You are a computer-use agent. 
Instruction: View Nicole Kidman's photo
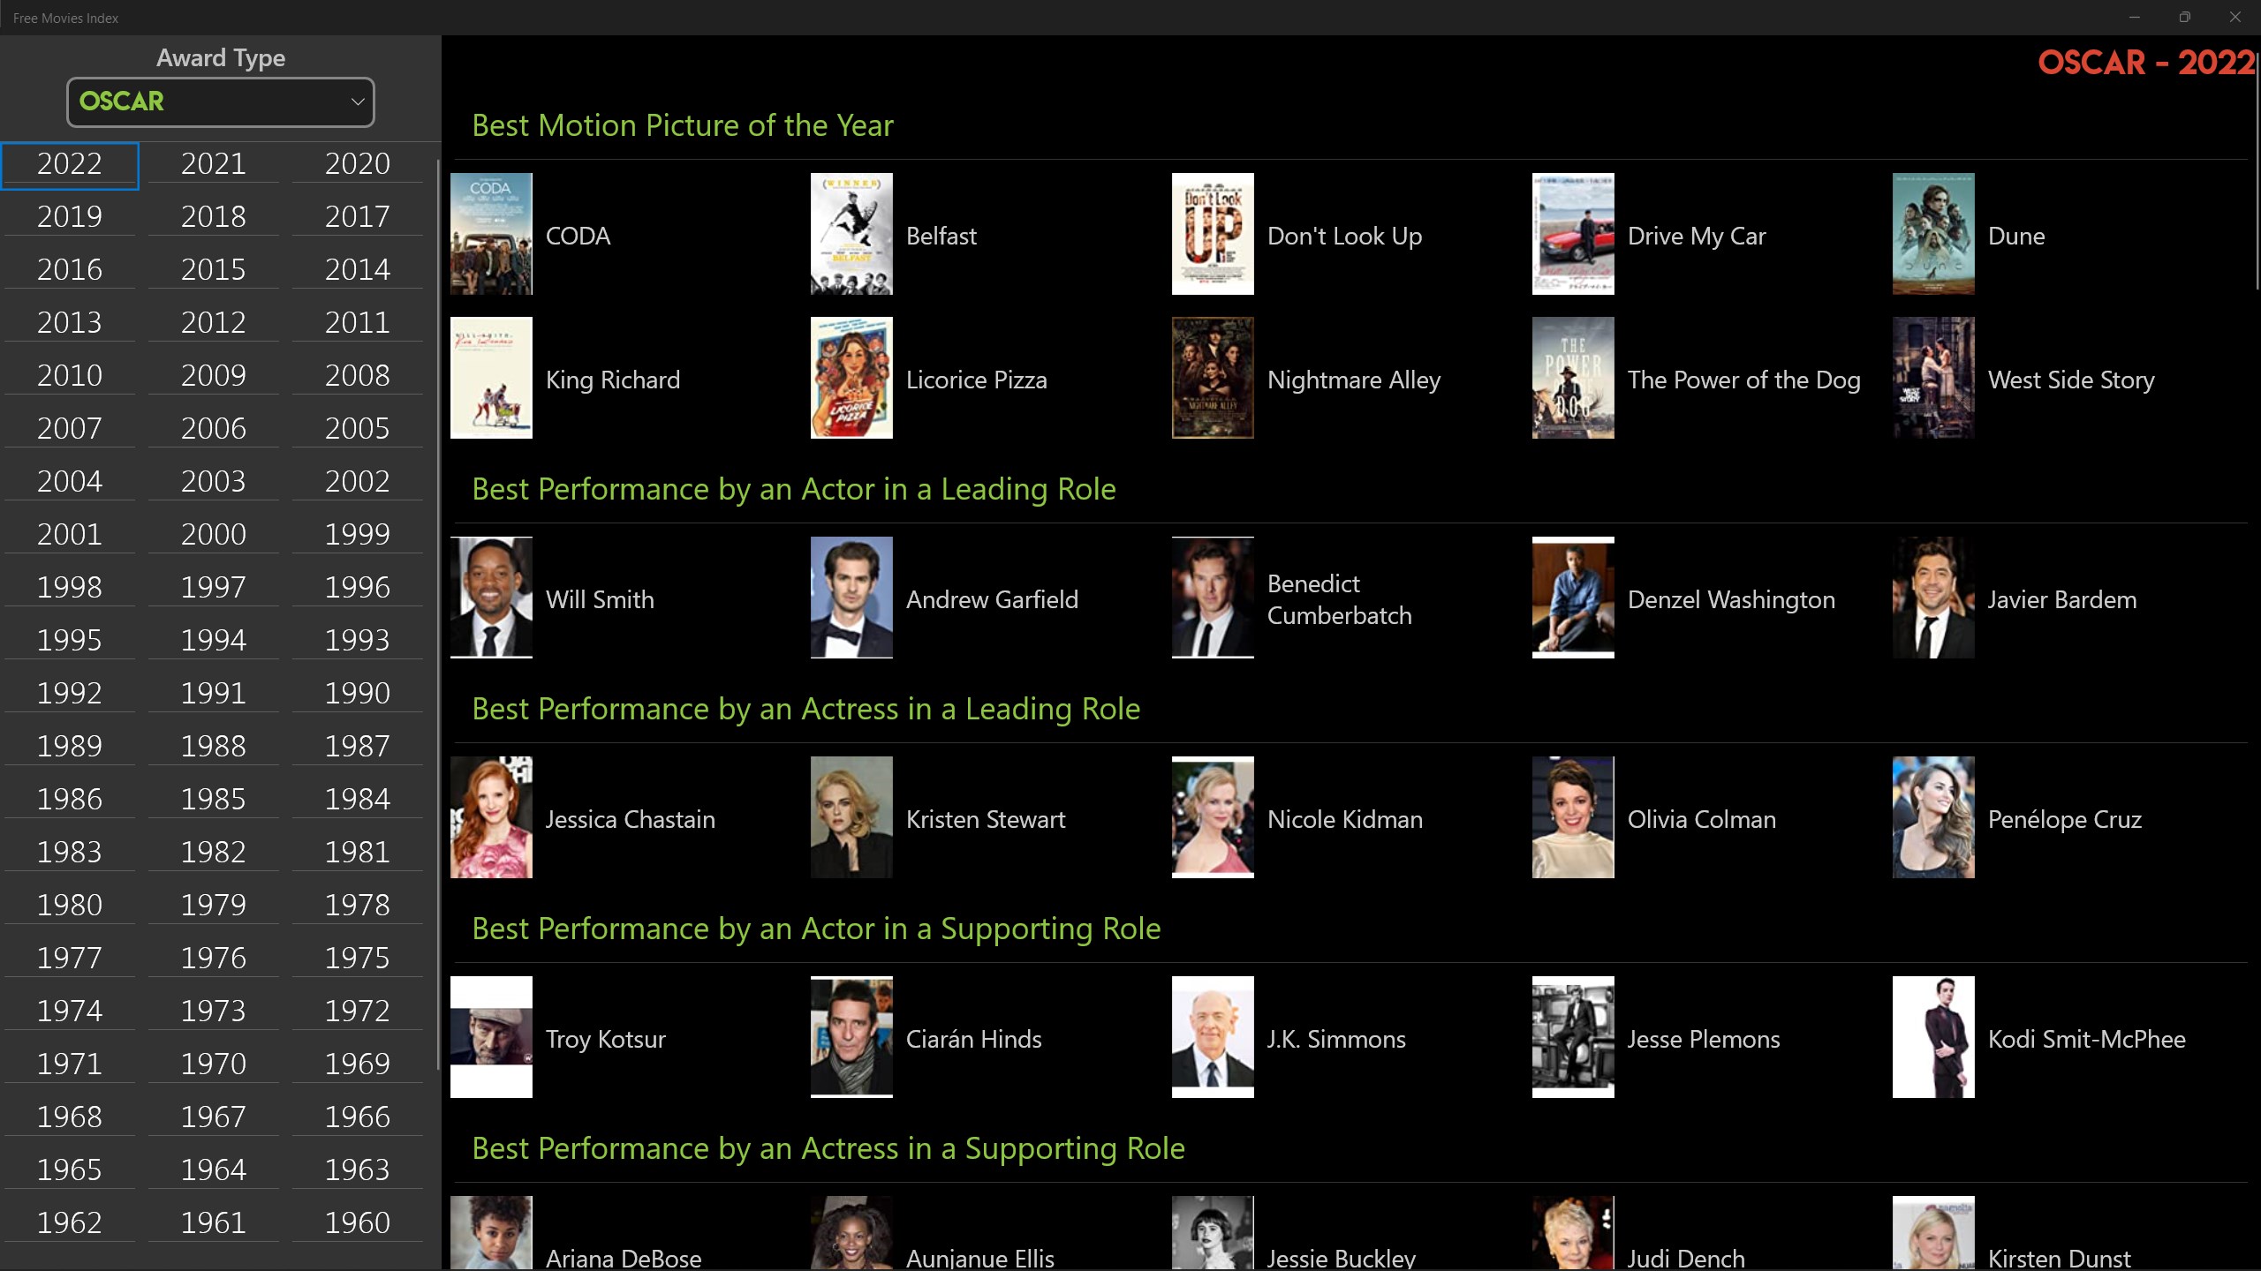[x=1212, y=817]
